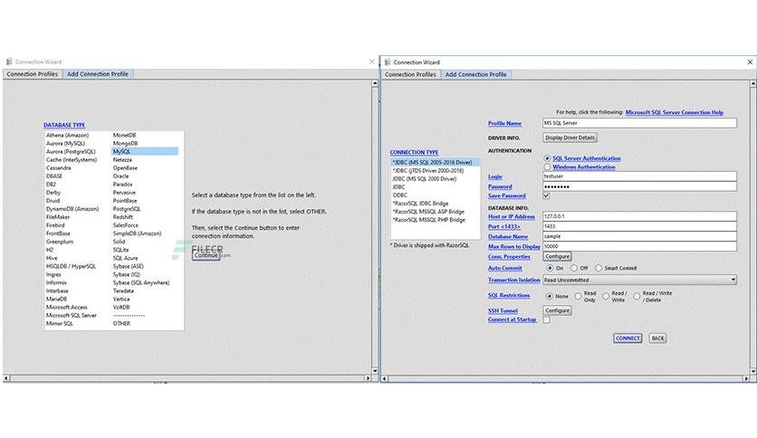Close the right Connection Wizard window
Screen dimensions: 757x438
pos(750,62)
